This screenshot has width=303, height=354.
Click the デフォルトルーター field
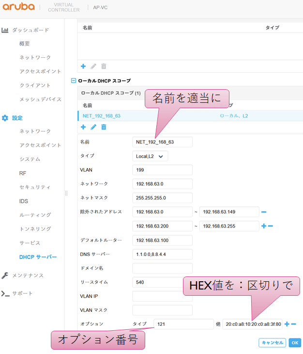pos(163,240)
